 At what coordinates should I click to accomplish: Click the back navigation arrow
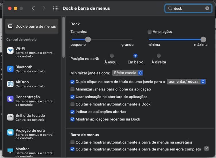33,8
